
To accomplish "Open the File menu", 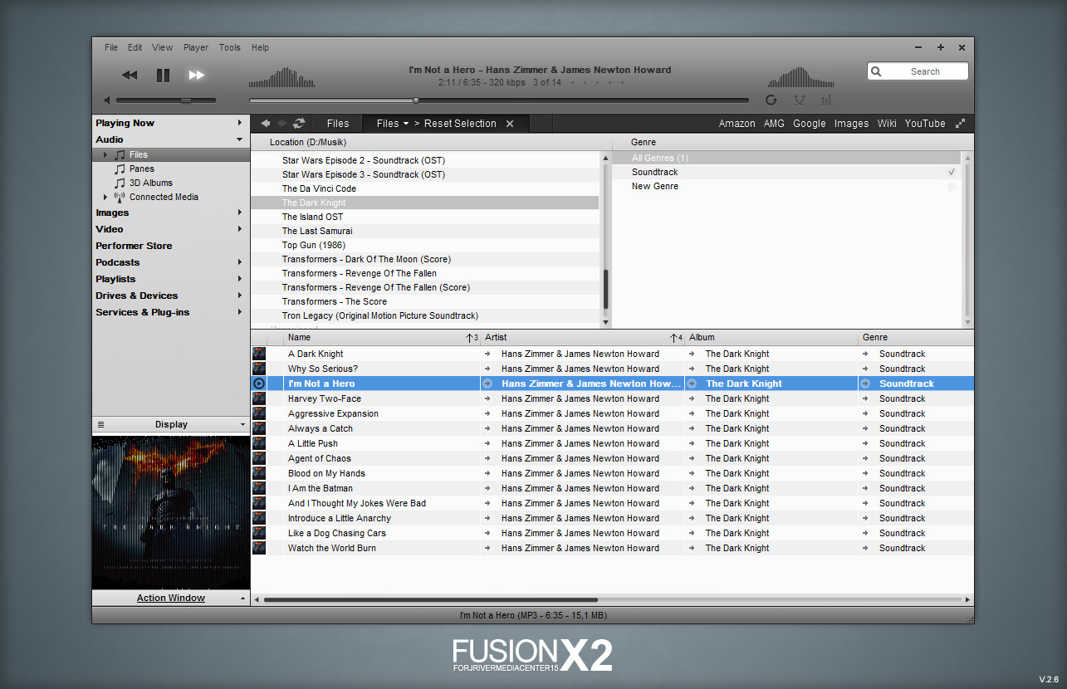I will (111, 47).
